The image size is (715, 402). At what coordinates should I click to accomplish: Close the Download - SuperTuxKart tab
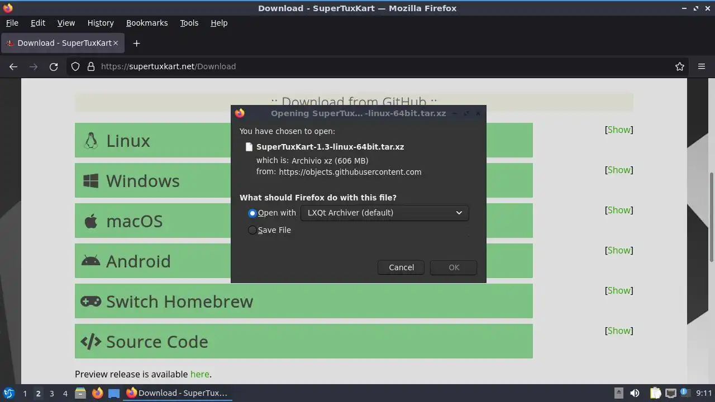pyautogui.click(x=116, y=43)
